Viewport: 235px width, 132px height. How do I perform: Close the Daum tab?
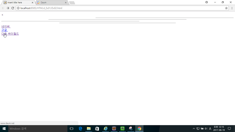(x=66, y=3)
